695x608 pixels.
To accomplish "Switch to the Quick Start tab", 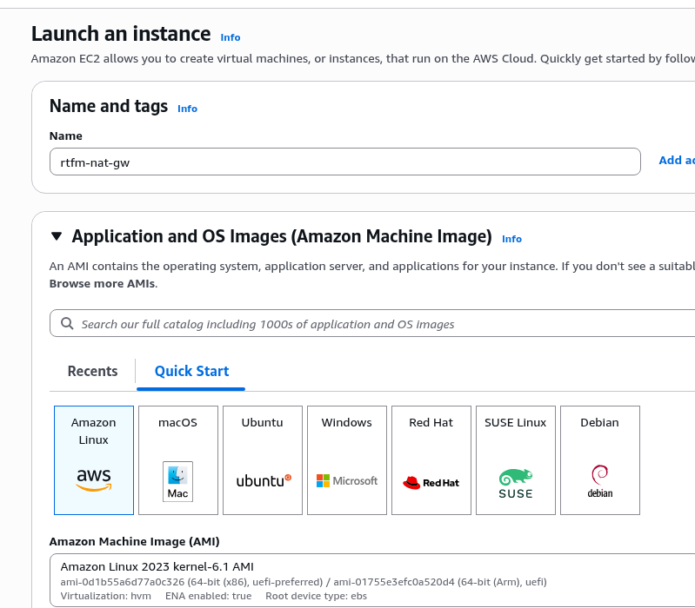I will click(191, 371).
